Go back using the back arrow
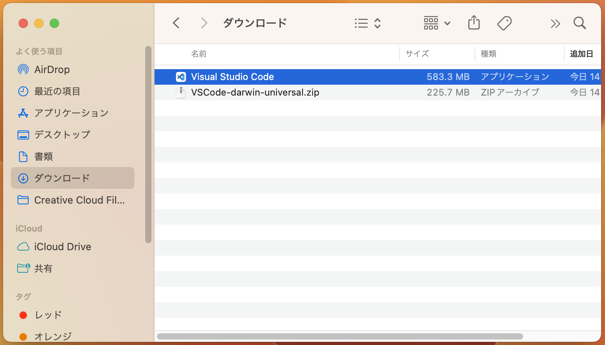Image resolution: width=605 pixels, height=345 pixels. point(177,23)
